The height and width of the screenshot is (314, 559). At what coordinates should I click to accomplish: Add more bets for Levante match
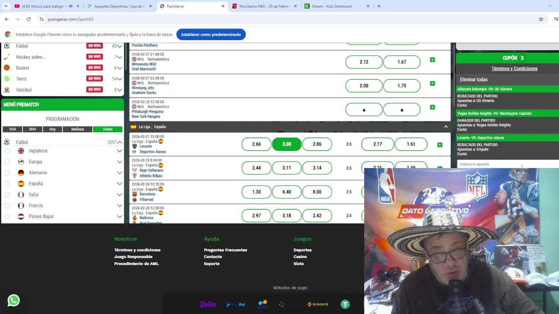click(x=440, y=145)
